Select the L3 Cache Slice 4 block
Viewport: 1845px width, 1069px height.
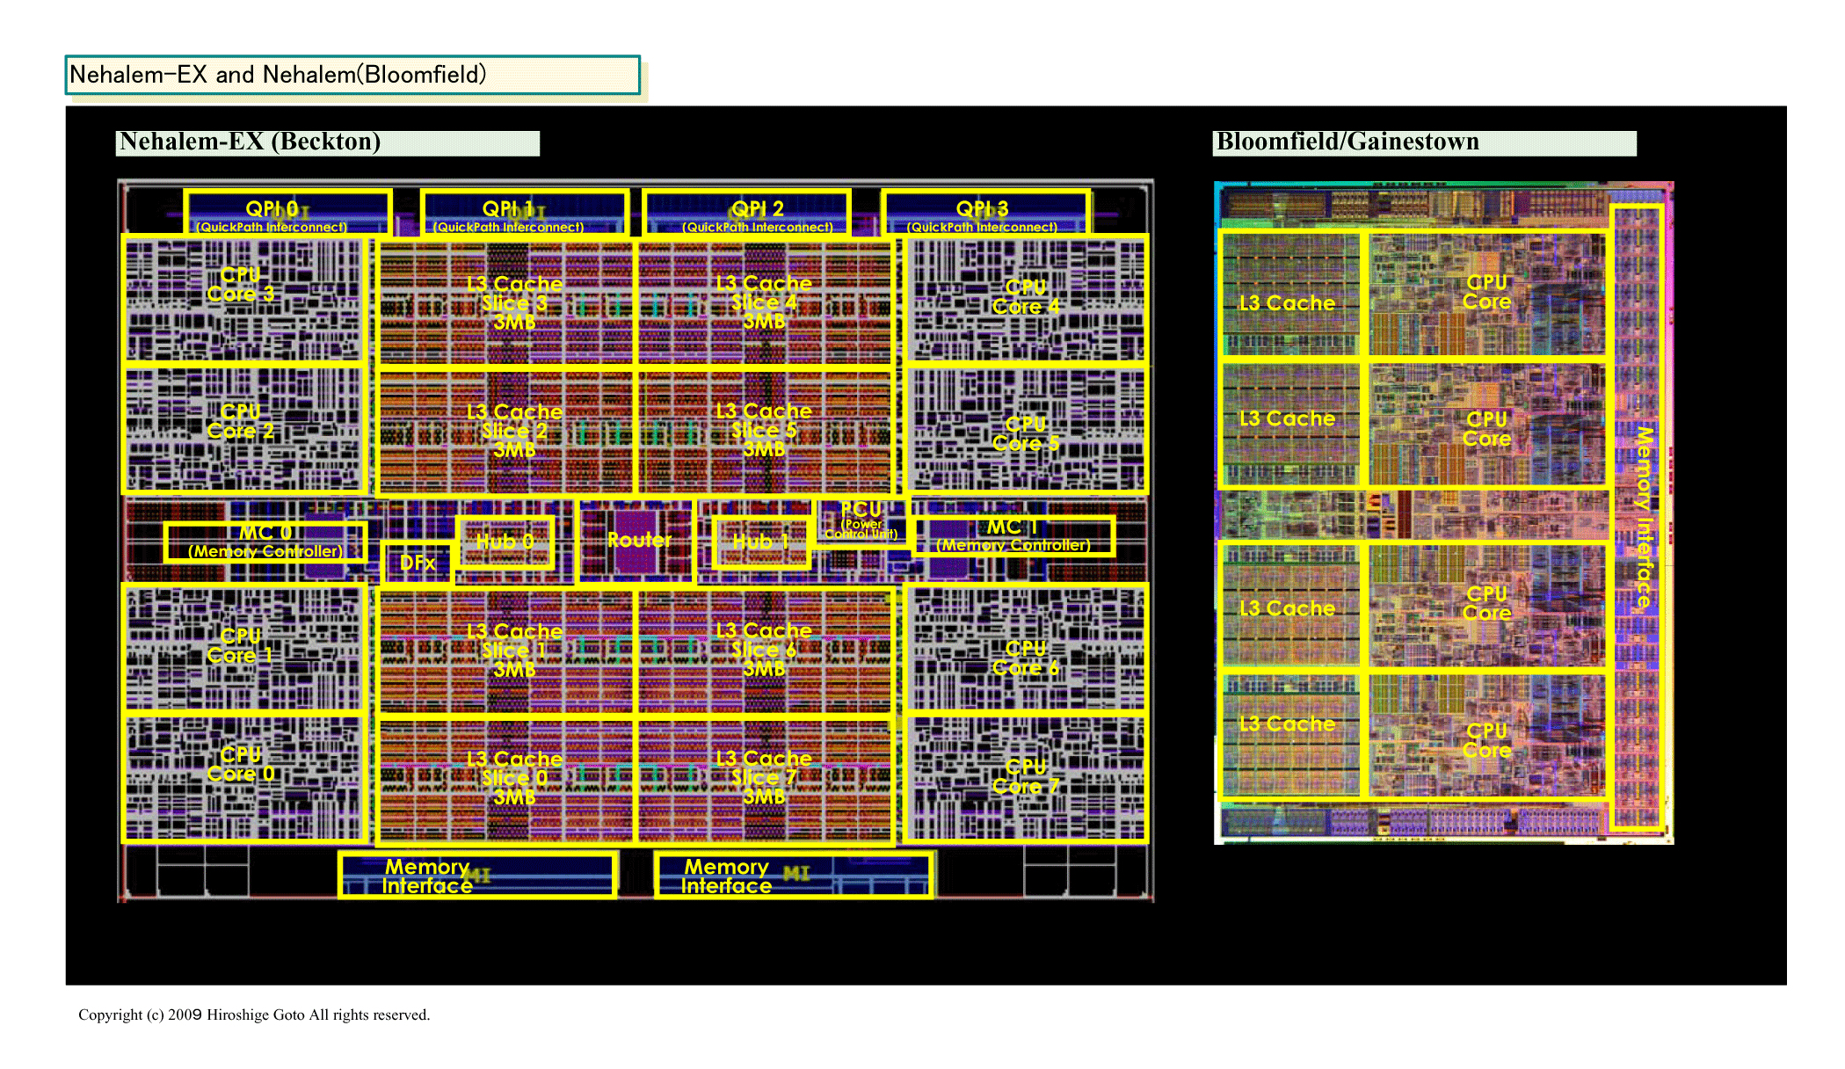tap(764, 302)
